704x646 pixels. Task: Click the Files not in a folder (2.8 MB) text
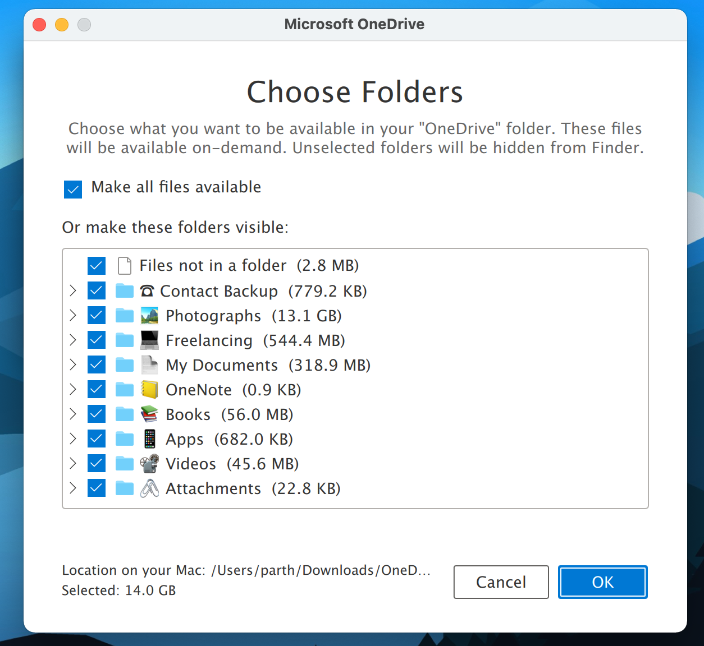(x=249, y=265)
